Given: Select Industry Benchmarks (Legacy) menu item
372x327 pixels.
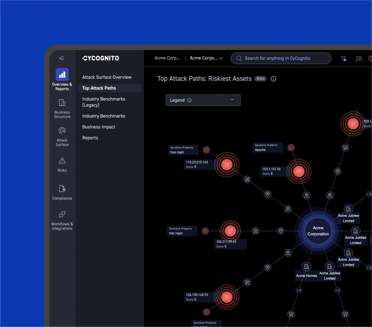Looking at the screenshot, I should pos(104,102).
